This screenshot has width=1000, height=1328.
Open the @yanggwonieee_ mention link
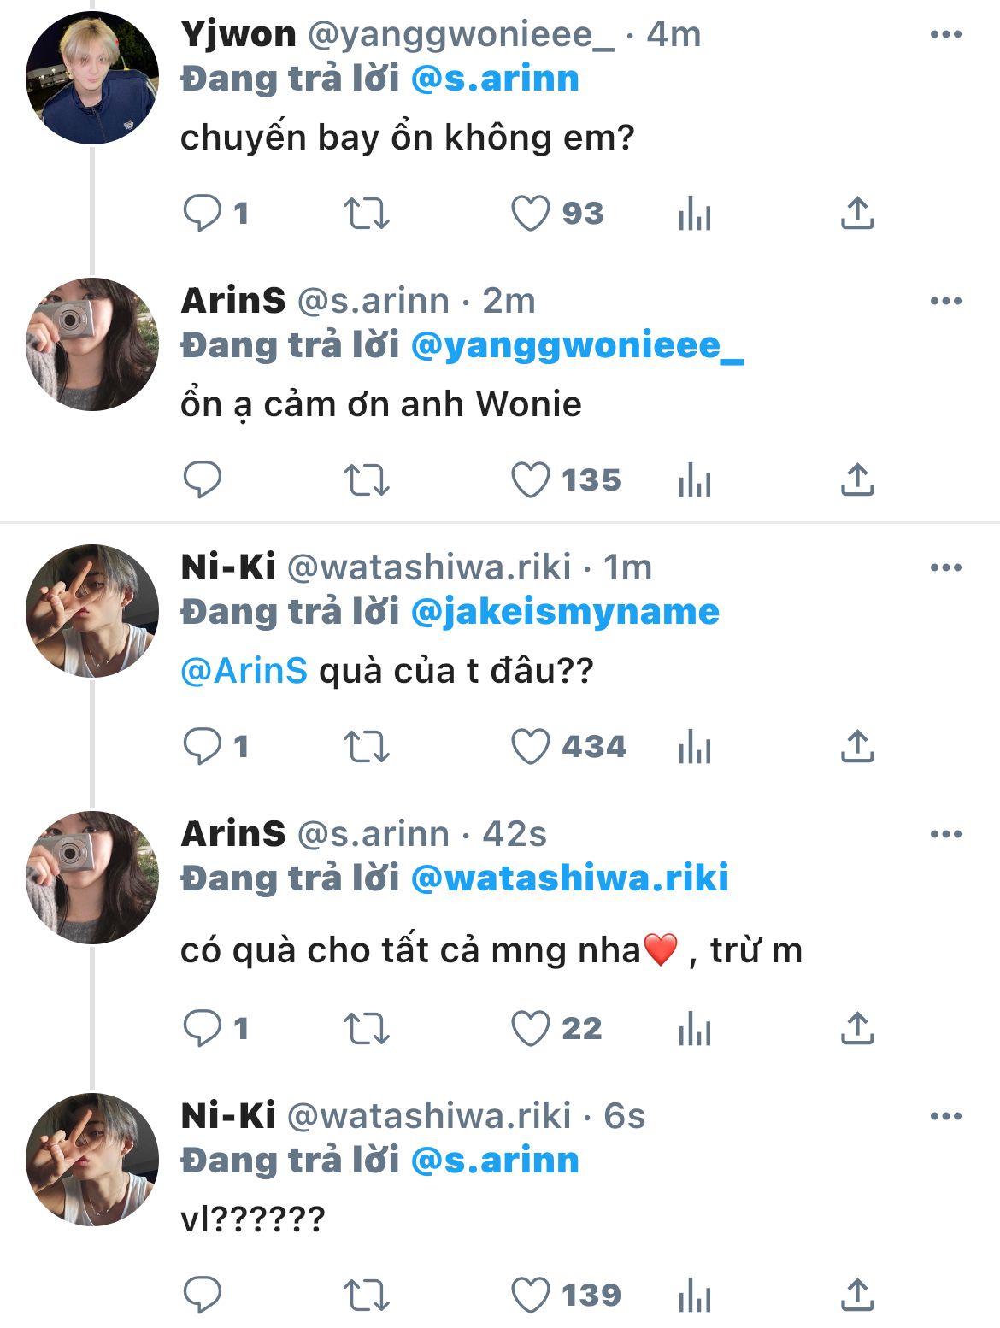[577, 346]
